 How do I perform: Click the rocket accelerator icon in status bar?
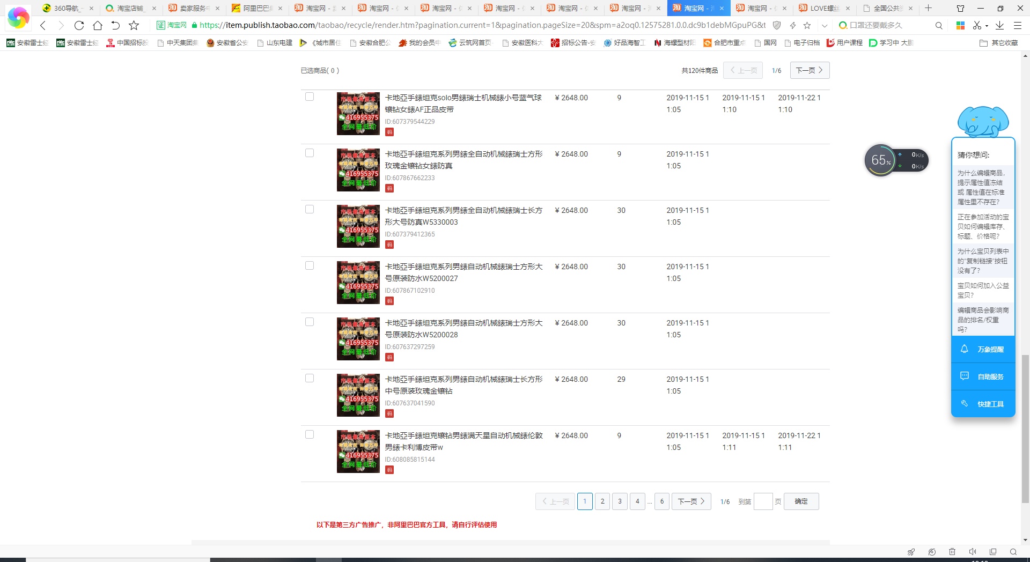tap(911, 552)
